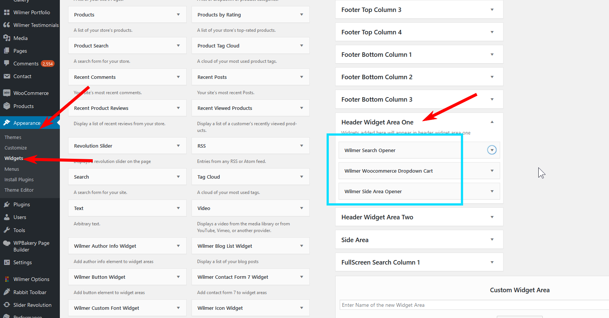This screenshot has height=318, width=609.
Task: Open Customize under Appearance
Action: click(x=16, y=148)
